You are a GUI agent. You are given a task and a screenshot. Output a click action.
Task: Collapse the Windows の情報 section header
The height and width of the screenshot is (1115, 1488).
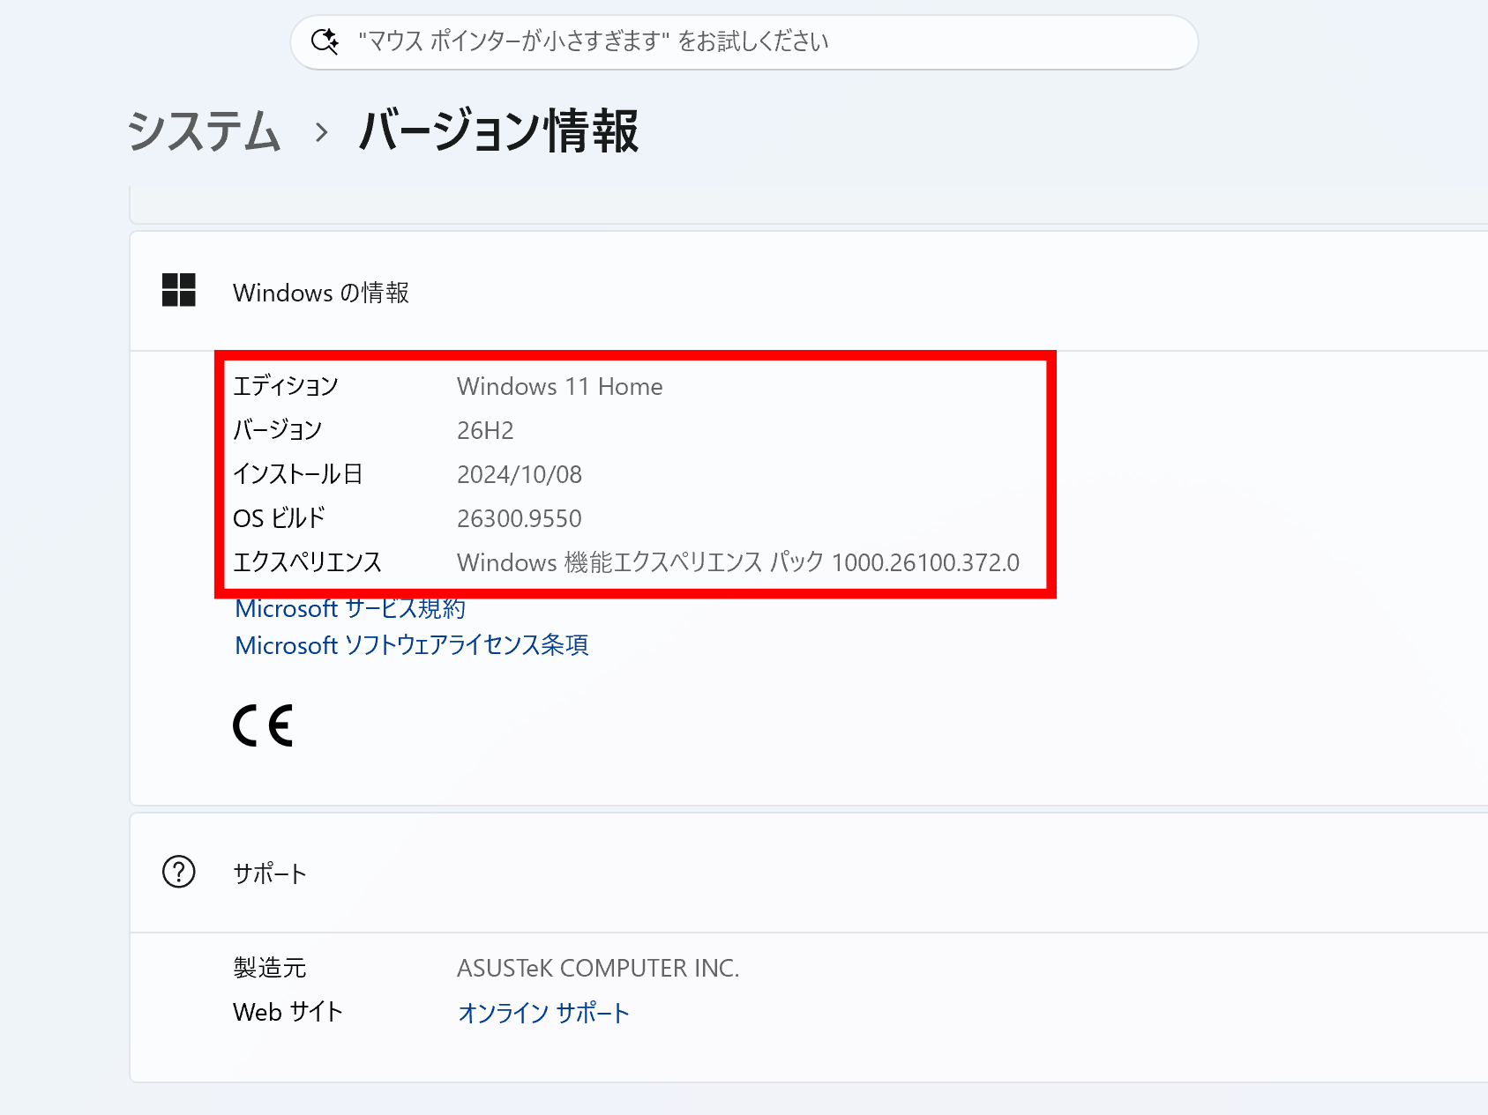click(x=809, y=292)
